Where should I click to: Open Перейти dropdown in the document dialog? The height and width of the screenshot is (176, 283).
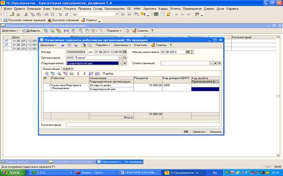(x=103, y=45)
